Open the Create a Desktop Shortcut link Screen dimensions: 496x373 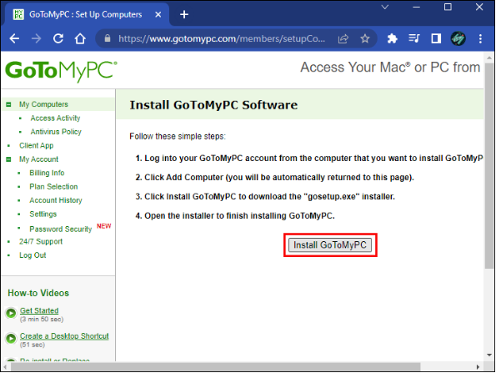point(64,336)
